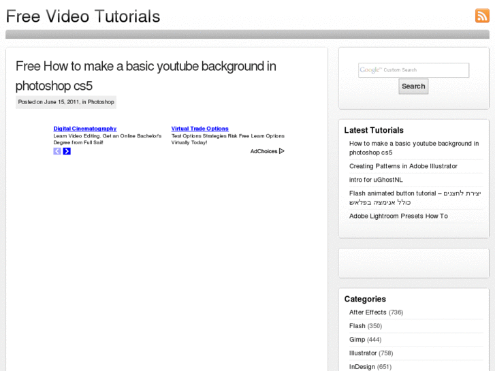Open Adobe Lightroom Presets How To
Viewport: 495px width, 371px height.
pos(398,216)
